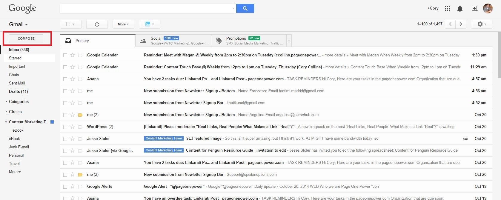Click the Google+ share icon
Viewport: 501px width, 200px height.
[474, 8]
